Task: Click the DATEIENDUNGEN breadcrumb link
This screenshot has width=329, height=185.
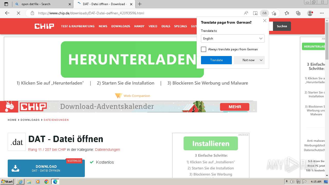Action: click(56, 120)
